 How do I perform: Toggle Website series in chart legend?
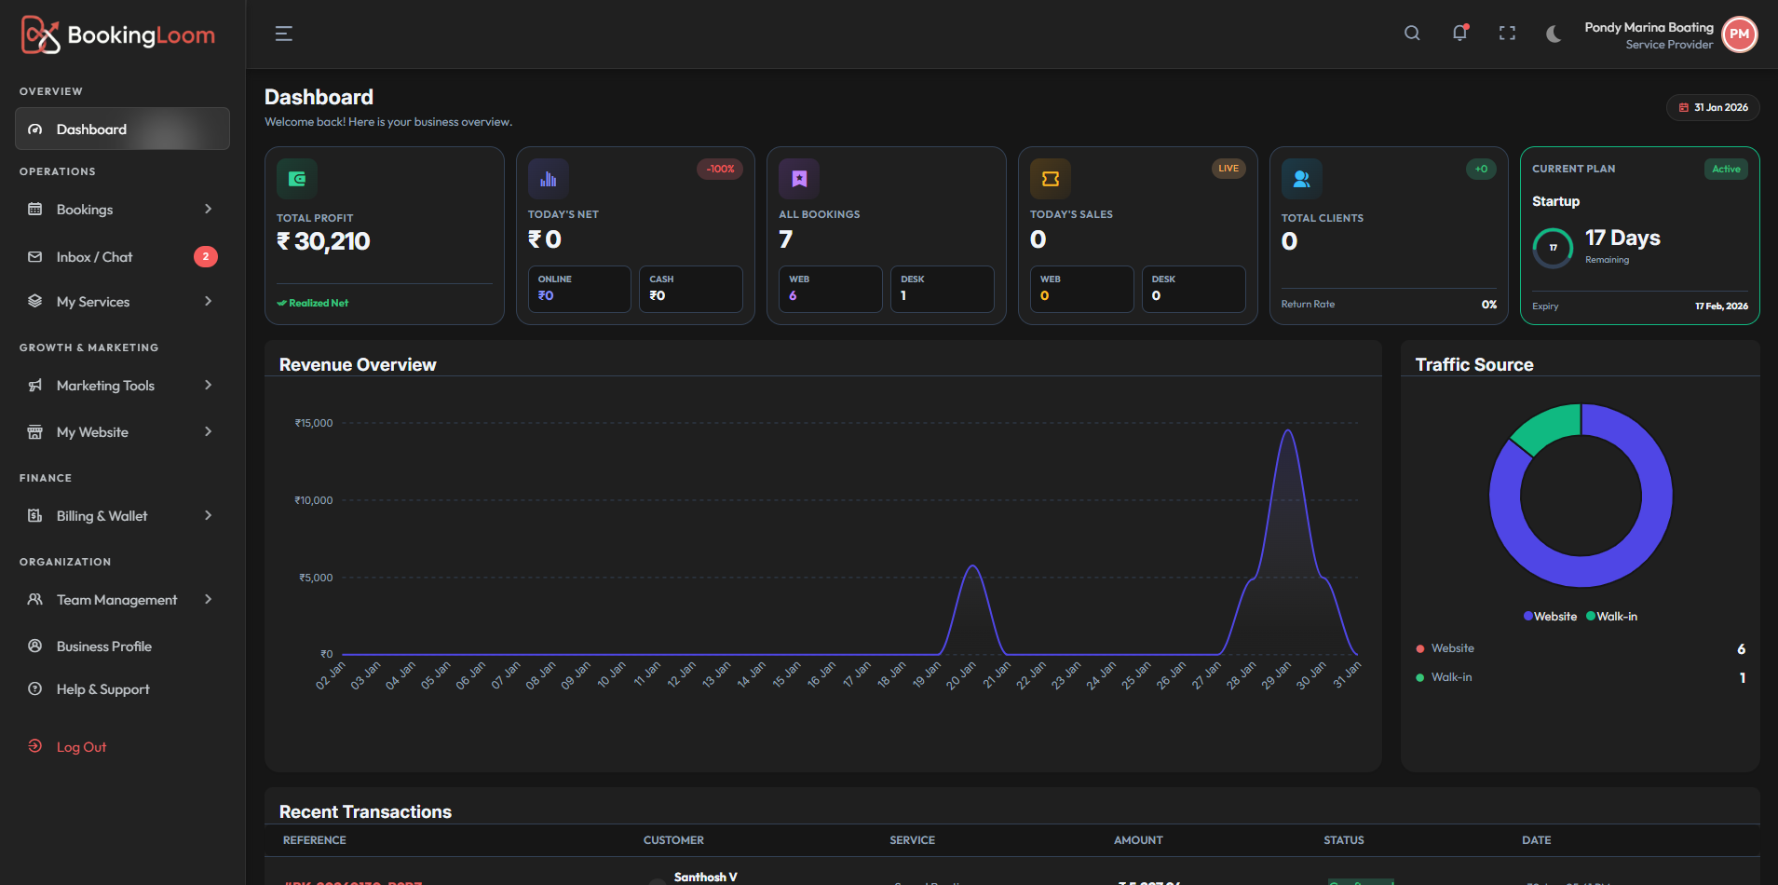click(1550, 617)
